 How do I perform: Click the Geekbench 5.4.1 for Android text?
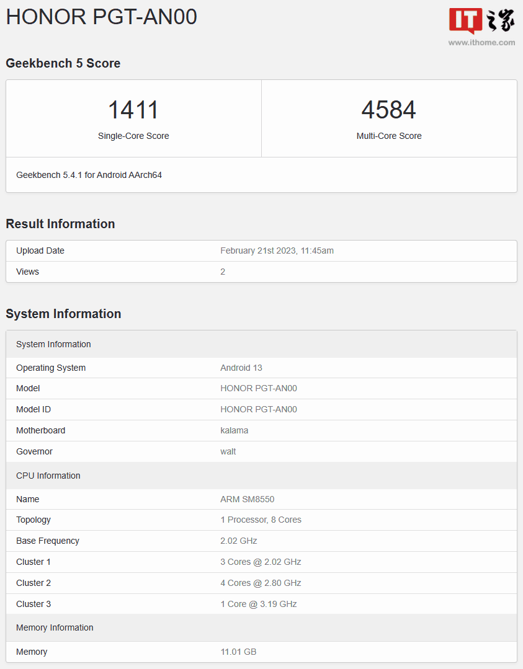click(x=89, y=175)
